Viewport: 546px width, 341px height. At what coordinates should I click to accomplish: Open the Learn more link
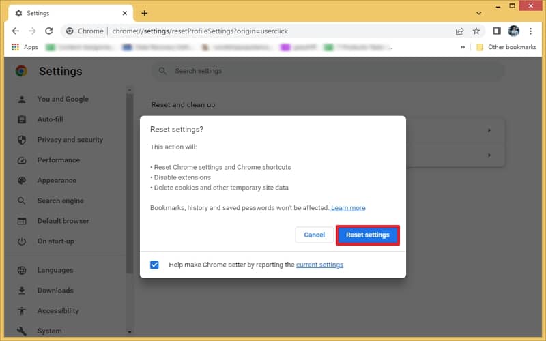348,208
